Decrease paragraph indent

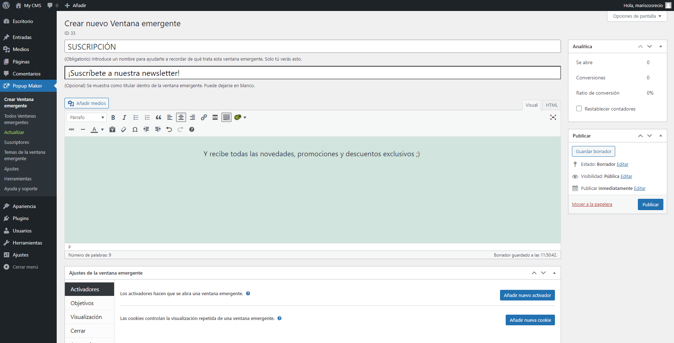point(146,129)
